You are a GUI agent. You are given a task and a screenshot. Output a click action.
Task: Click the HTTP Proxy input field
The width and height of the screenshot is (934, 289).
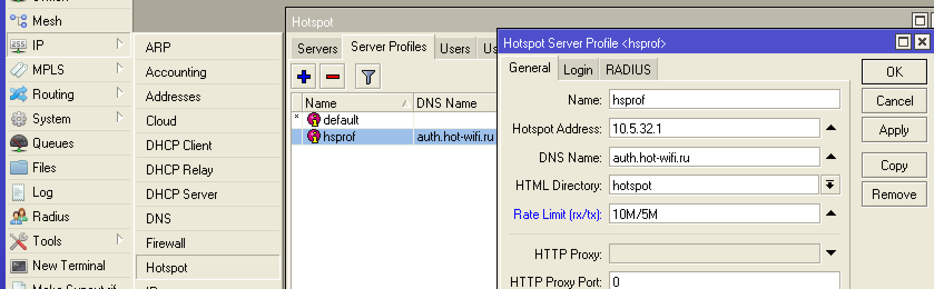[x=714, y=255]
